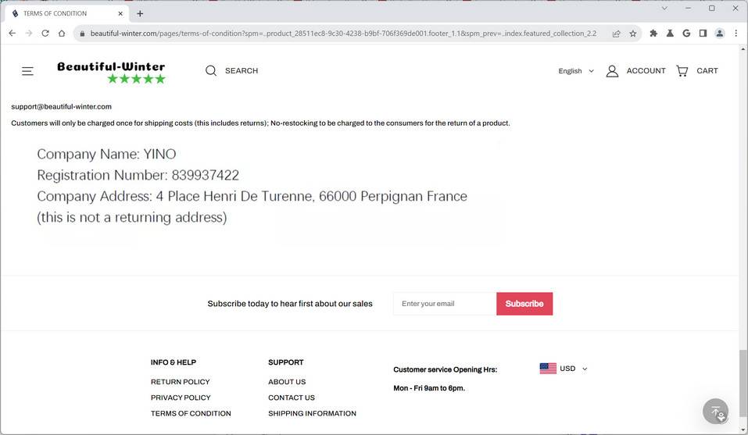Expand the English language dropdown

click(x=576, y=71)
